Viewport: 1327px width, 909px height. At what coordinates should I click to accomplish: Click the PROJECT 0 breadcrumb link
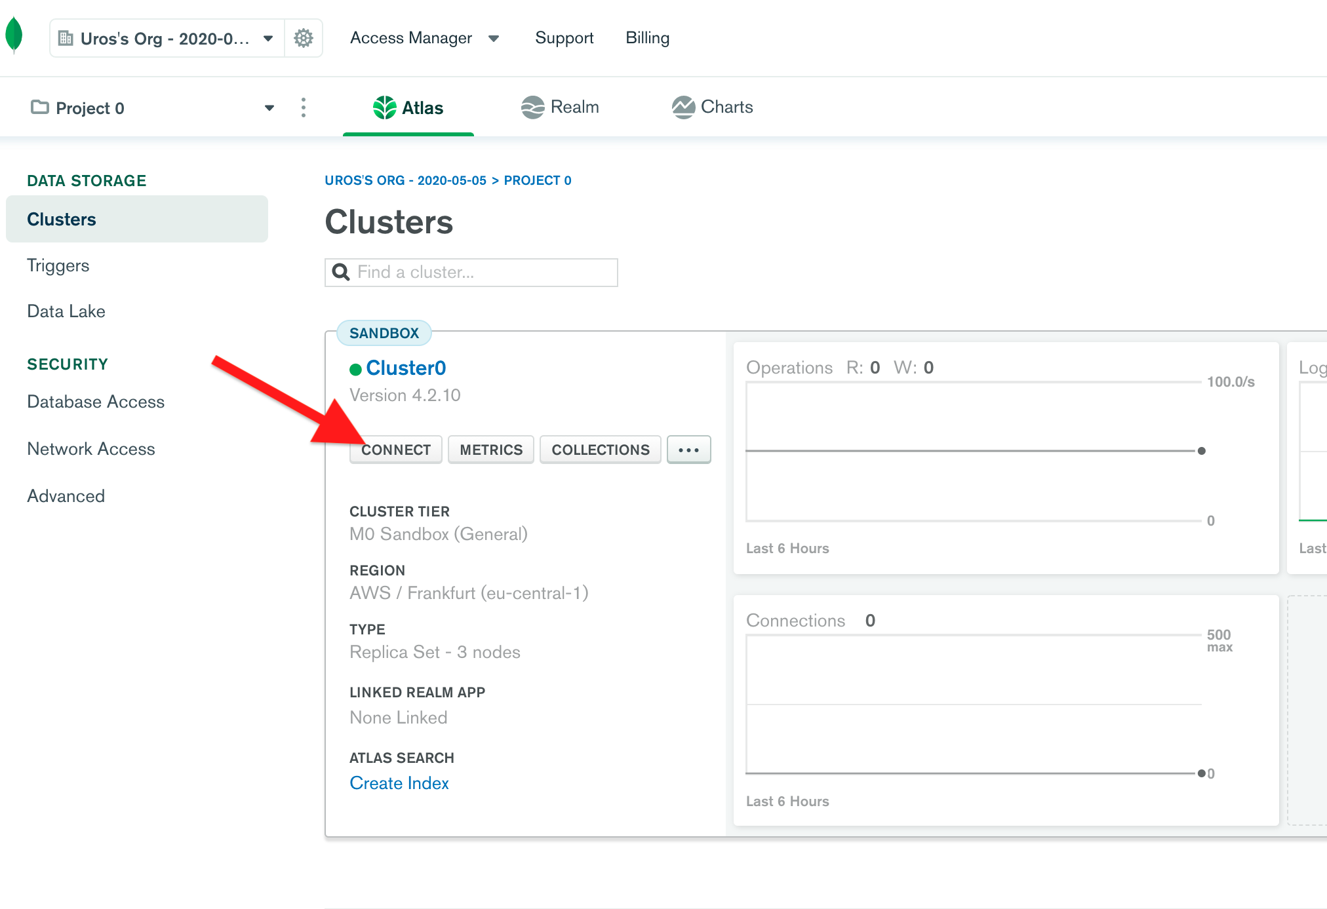pos(538,180)
